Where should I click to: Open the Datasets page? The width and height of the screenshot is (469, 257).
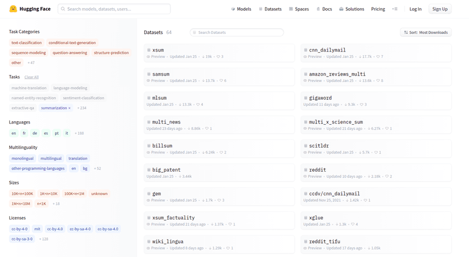(270, 9)
